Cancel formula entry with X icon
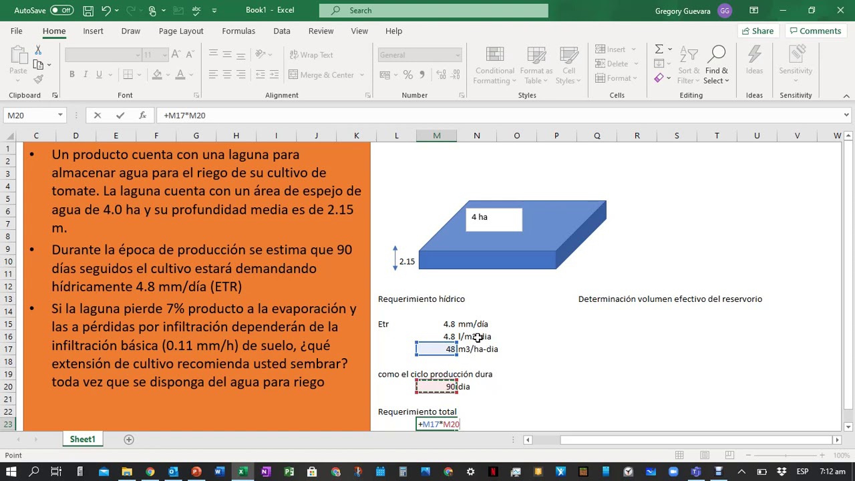Viewport: 855px width, 481px height. [98, 116]
